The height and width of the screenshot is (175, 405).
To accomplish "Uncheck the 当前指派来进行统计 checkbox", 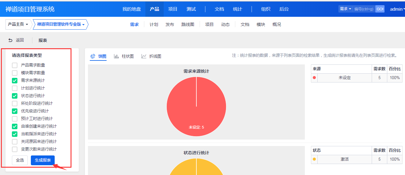I will [x=15, y=134].
